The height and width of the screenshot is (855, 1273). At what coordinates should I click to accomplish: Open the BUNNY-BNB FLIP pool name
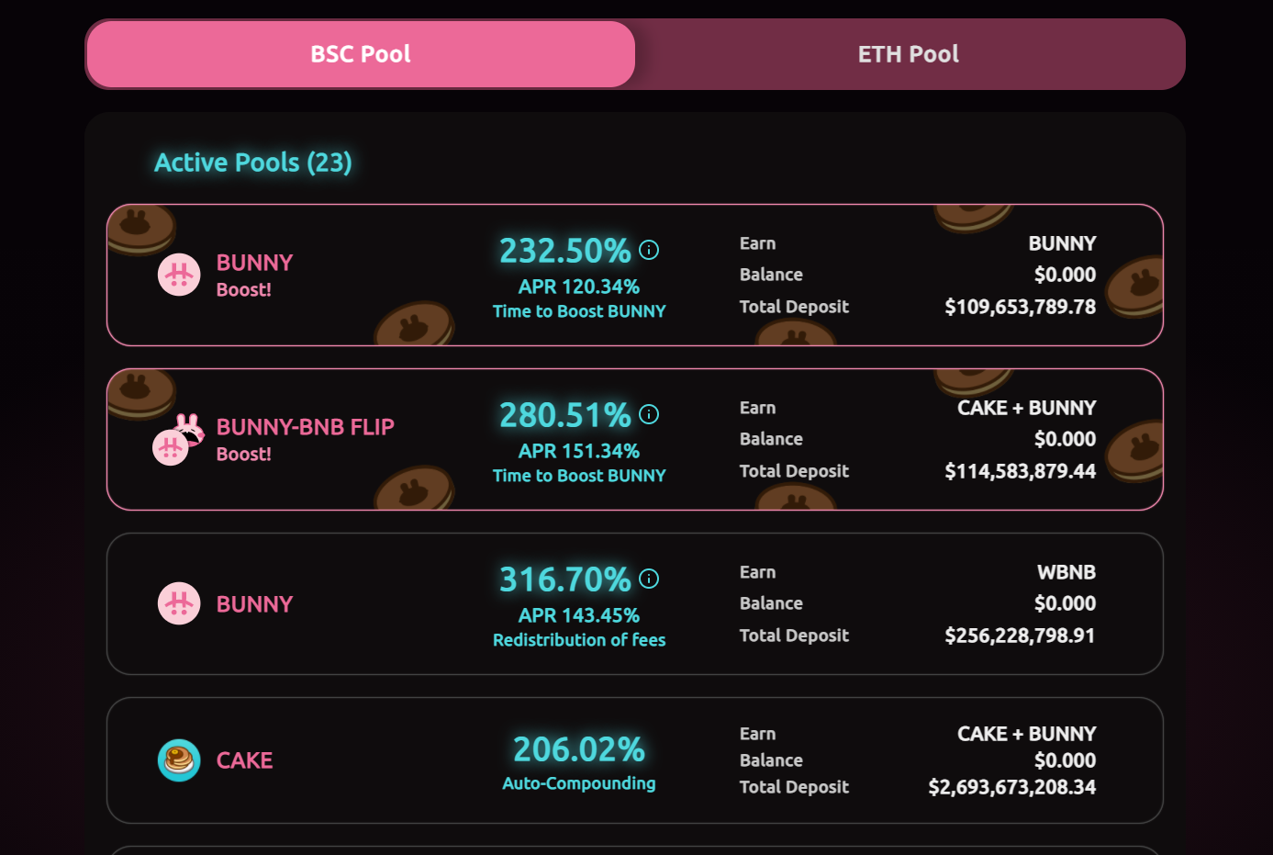tap(305, 439)
